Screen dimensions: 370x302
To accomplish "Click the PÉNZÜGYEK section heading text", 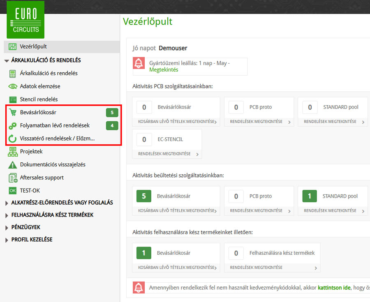I will (26, 227).
